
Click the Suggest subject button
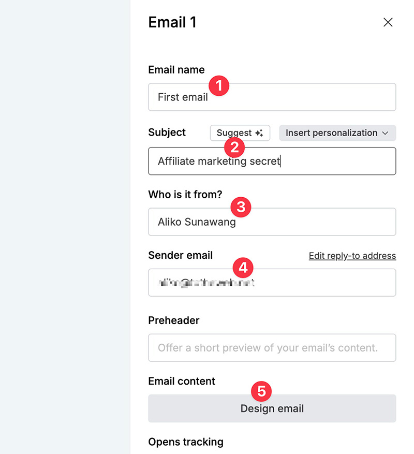click(240, 133)
